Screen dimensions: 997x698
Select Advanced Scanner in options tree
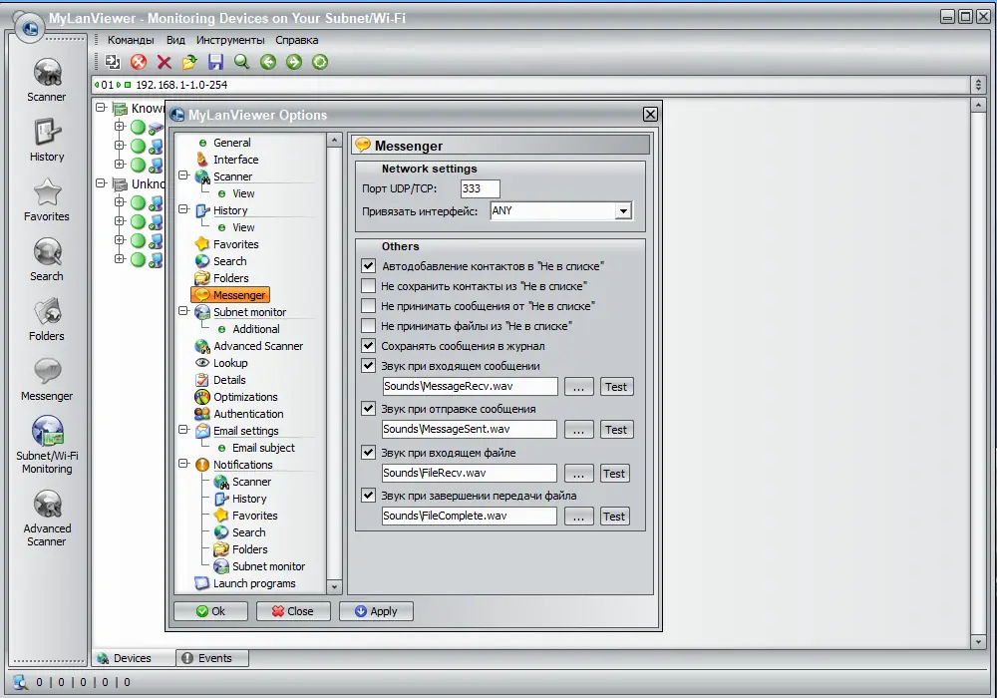pos(258,346)
